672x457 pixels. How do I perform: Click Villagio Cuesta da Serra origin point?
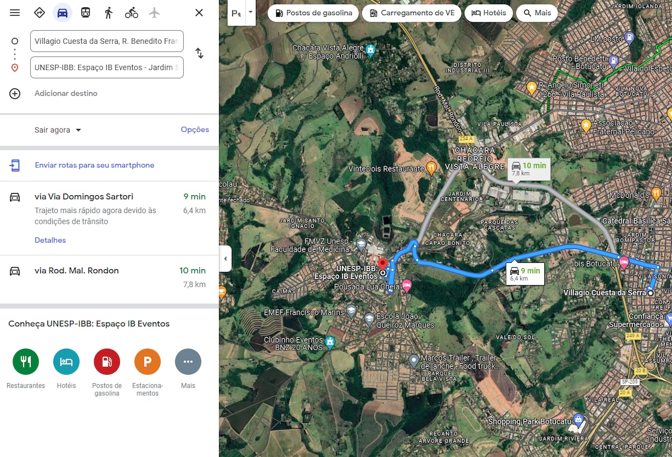[651, 293]
